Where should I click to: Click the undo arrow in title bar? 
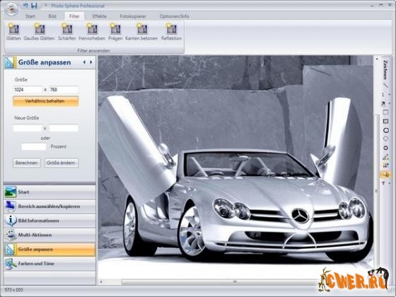tap(25, 6)
